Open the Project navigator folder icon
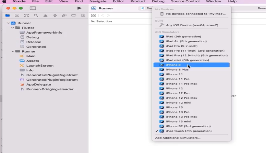Viewport: 266px width, 153px height. point(7,15)
